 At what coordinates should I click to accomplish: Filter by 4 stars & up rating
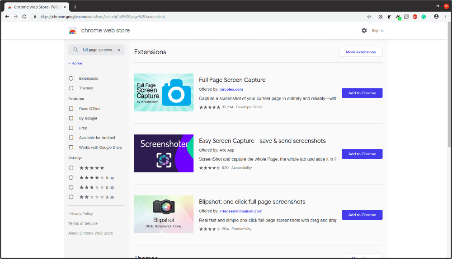[x=71, y=178]
